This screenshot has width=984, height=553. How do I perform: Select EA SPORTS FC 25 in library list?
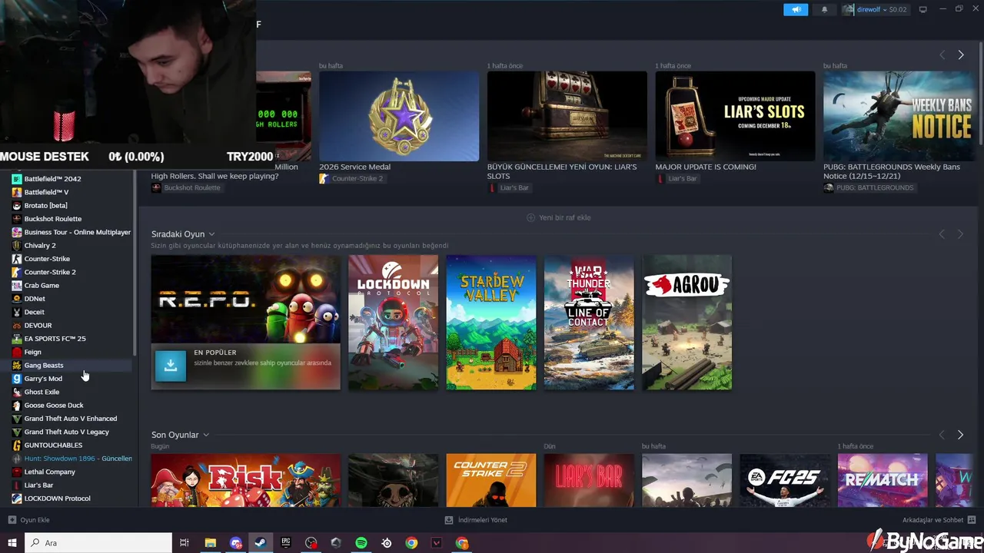[55, 339]
